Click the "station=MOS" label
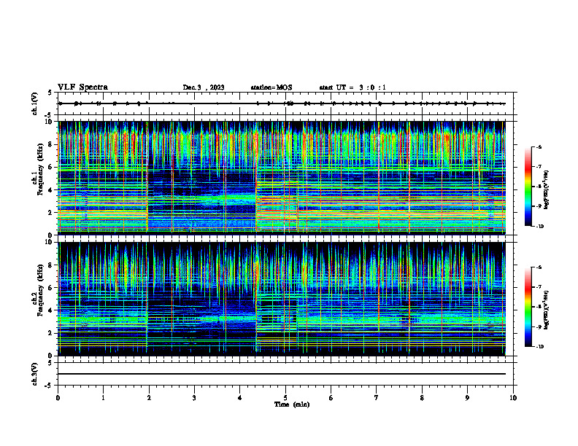578x446 pixels. 271,87
